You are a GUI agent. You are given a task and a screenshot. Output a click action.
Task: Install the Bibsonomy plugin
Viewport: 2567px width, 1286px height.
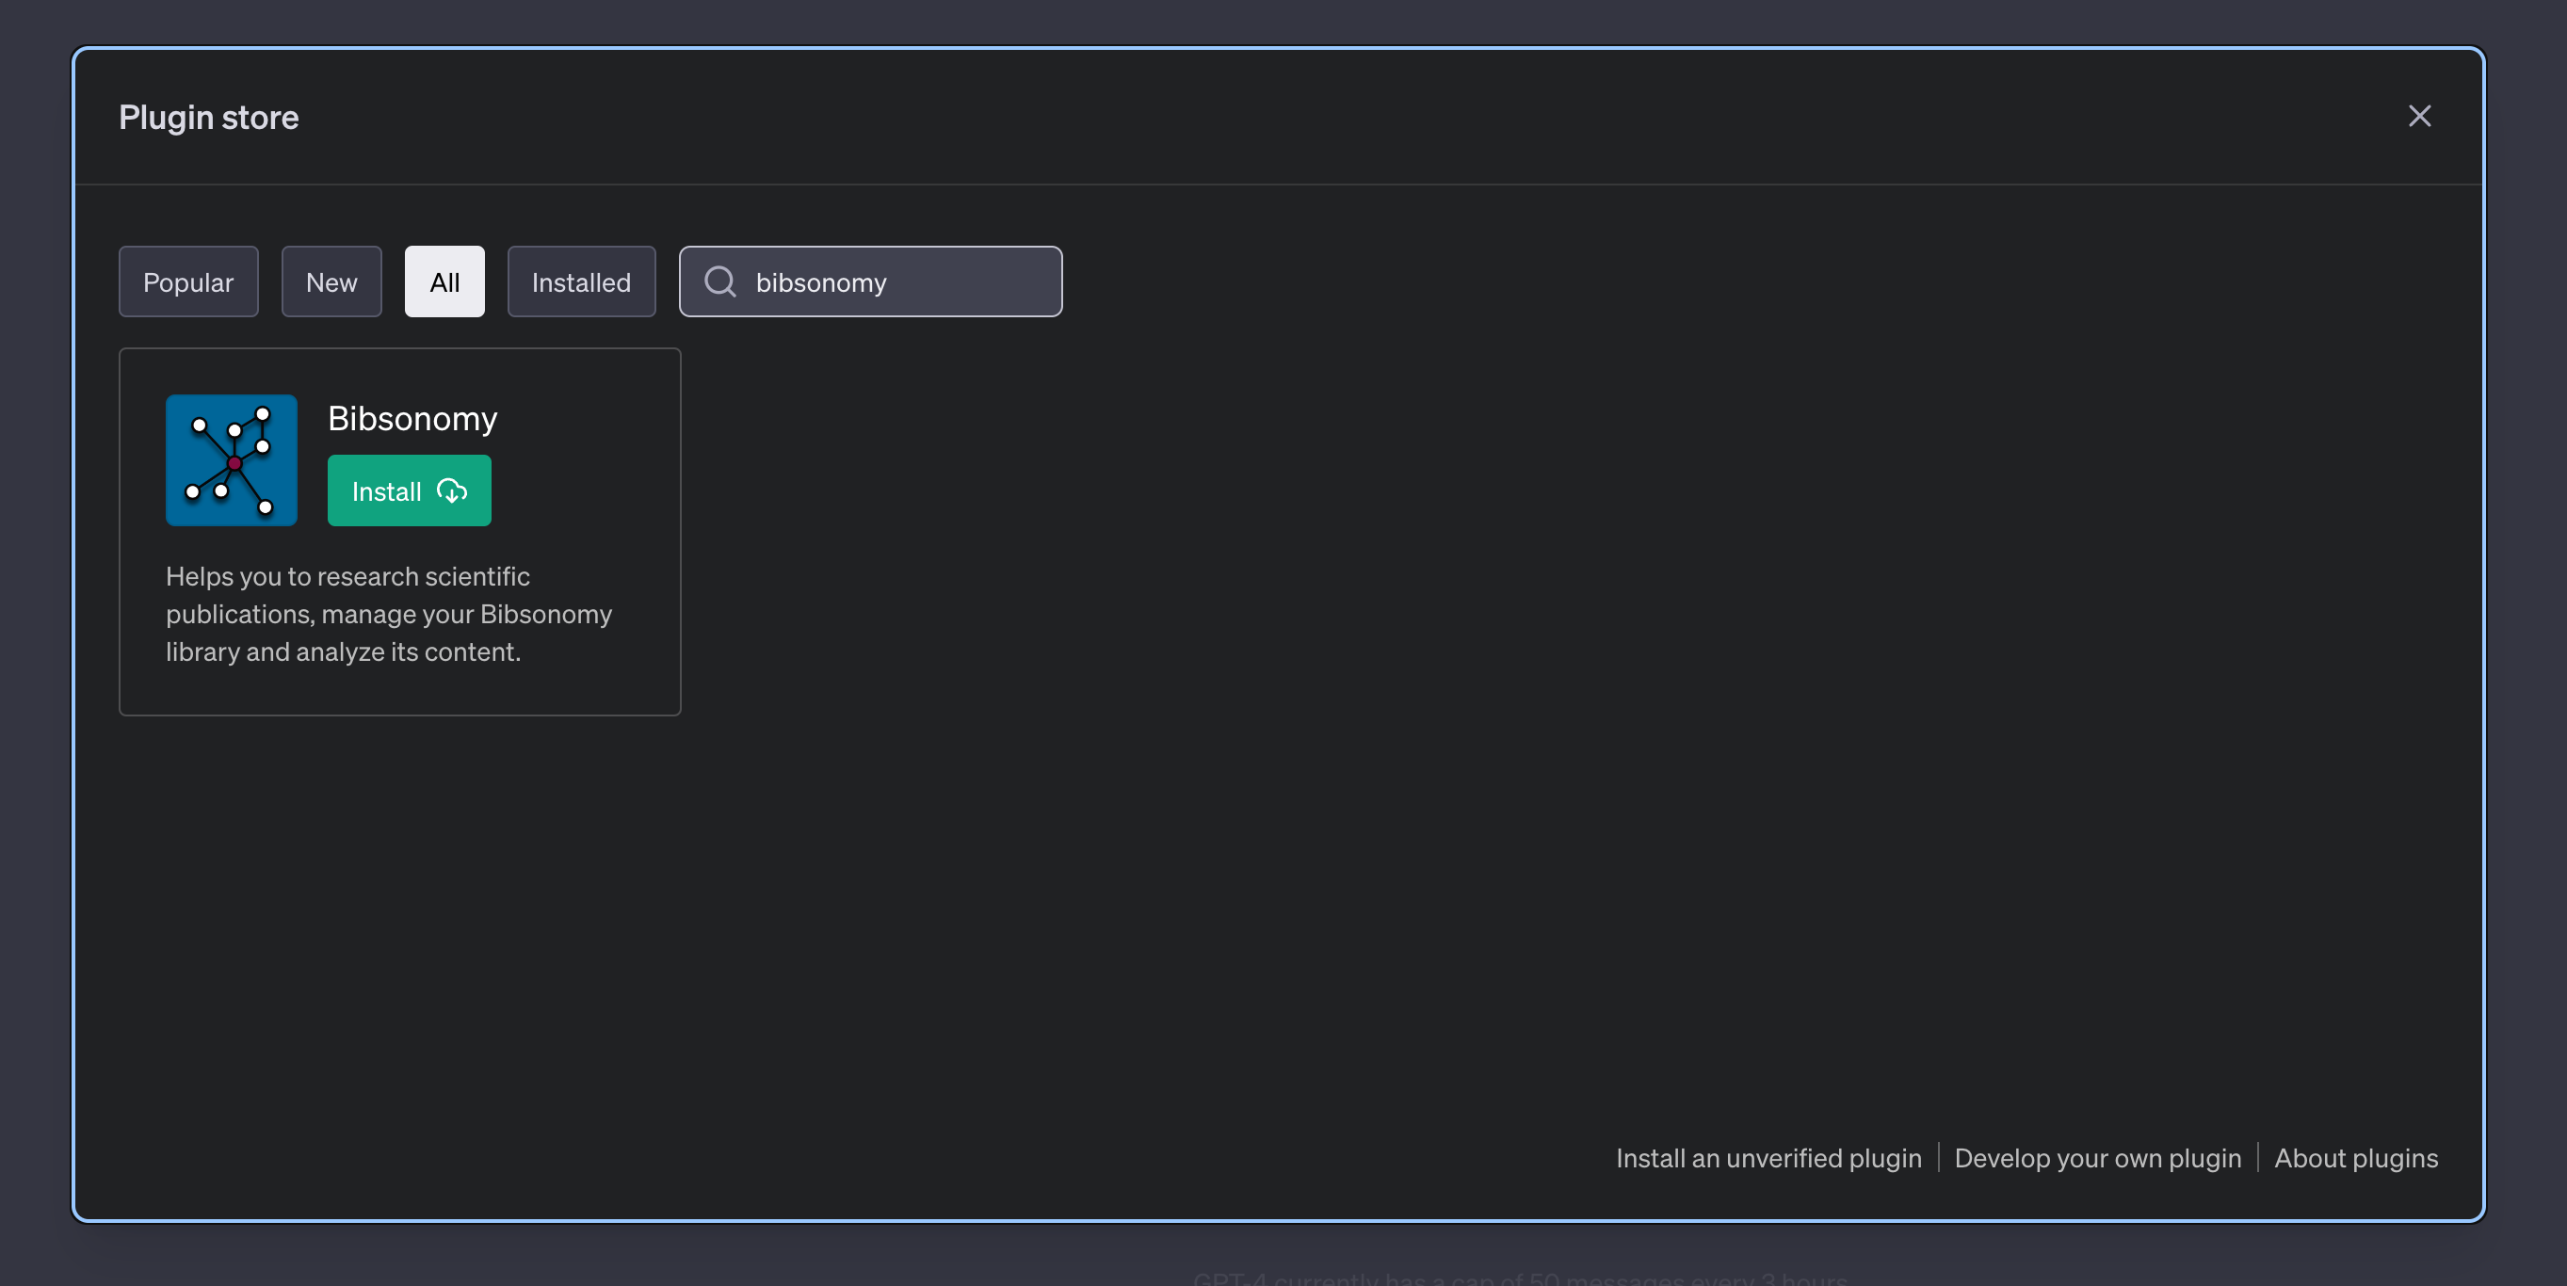(x=409, y=490)
